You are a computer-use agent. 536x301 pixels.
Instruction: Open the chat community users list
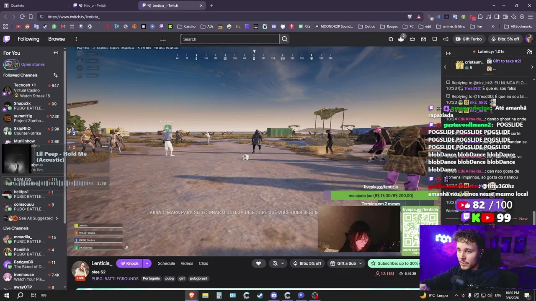point(530,51)
